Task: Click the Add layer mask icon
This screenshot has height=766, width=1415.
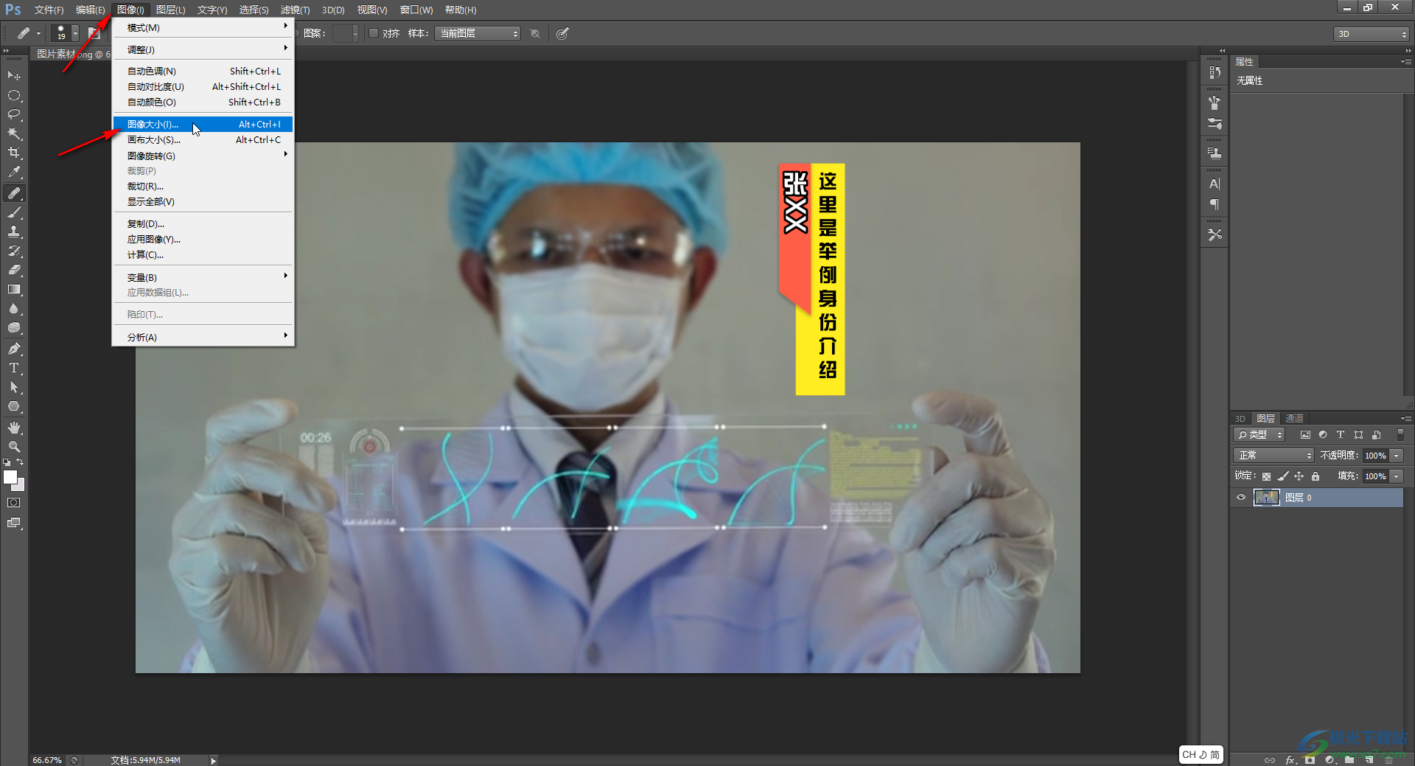Action: click(1310, 759)
